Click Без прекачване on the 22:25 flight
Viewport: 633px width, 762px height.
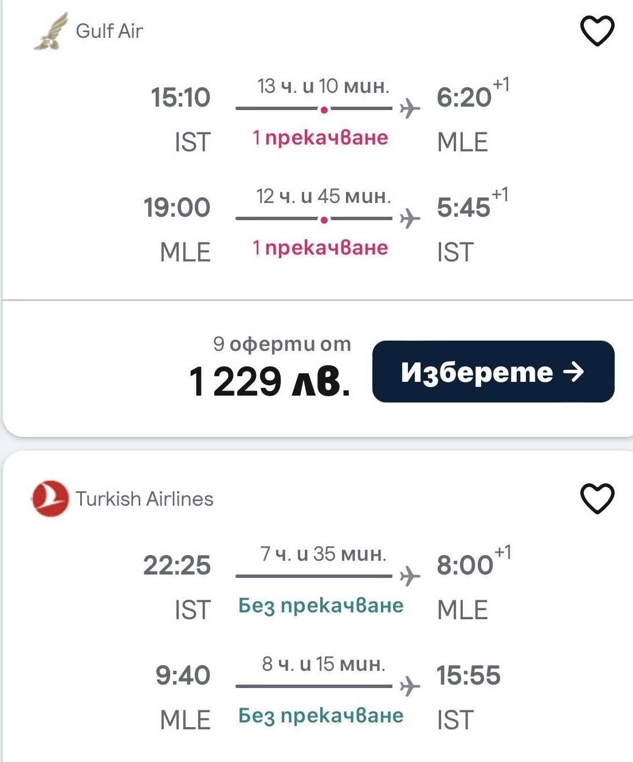(321, 605)
